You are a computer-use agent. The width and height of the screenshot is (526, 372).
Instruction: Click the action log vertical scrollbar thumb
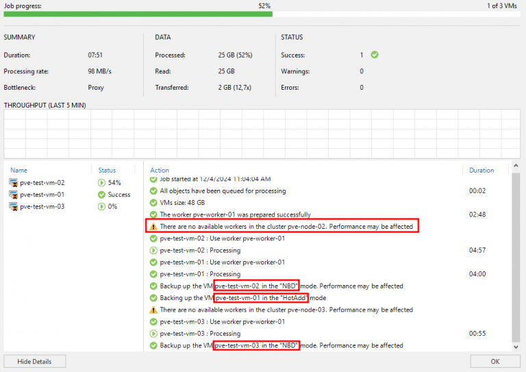[x=516, y=258]
